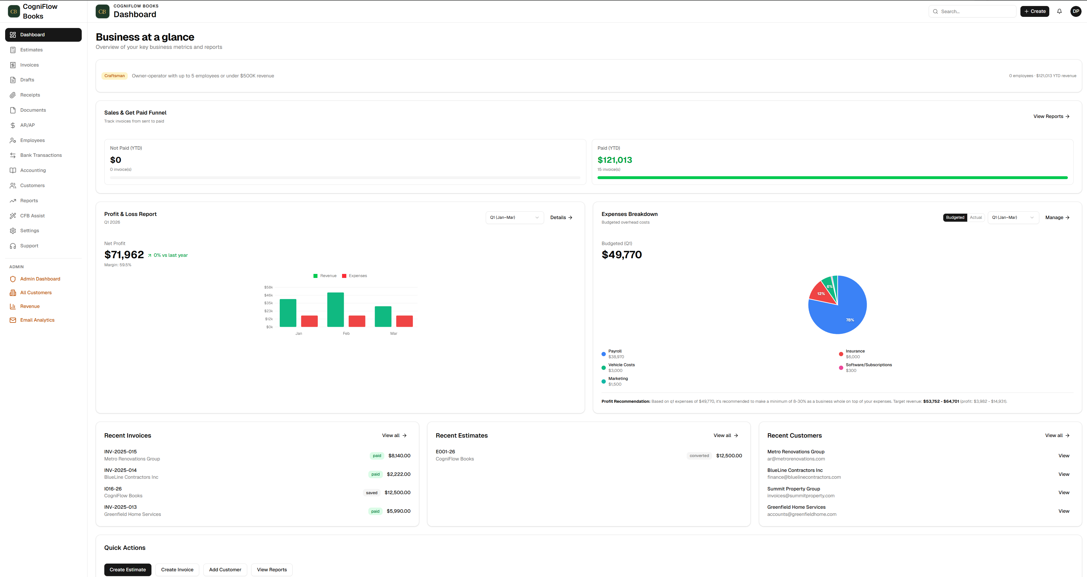Select the Revenue item under ADMIN
1087x577 pixels.
(30, 306)
